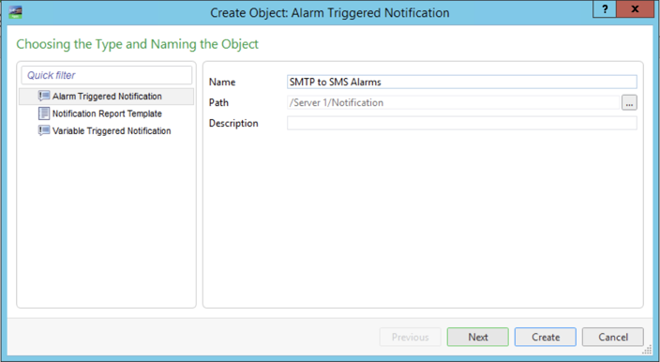Click the title Create Object: Alarm Triggered Notification
This screenshot has width=660, height=362.
coord(330,12)
